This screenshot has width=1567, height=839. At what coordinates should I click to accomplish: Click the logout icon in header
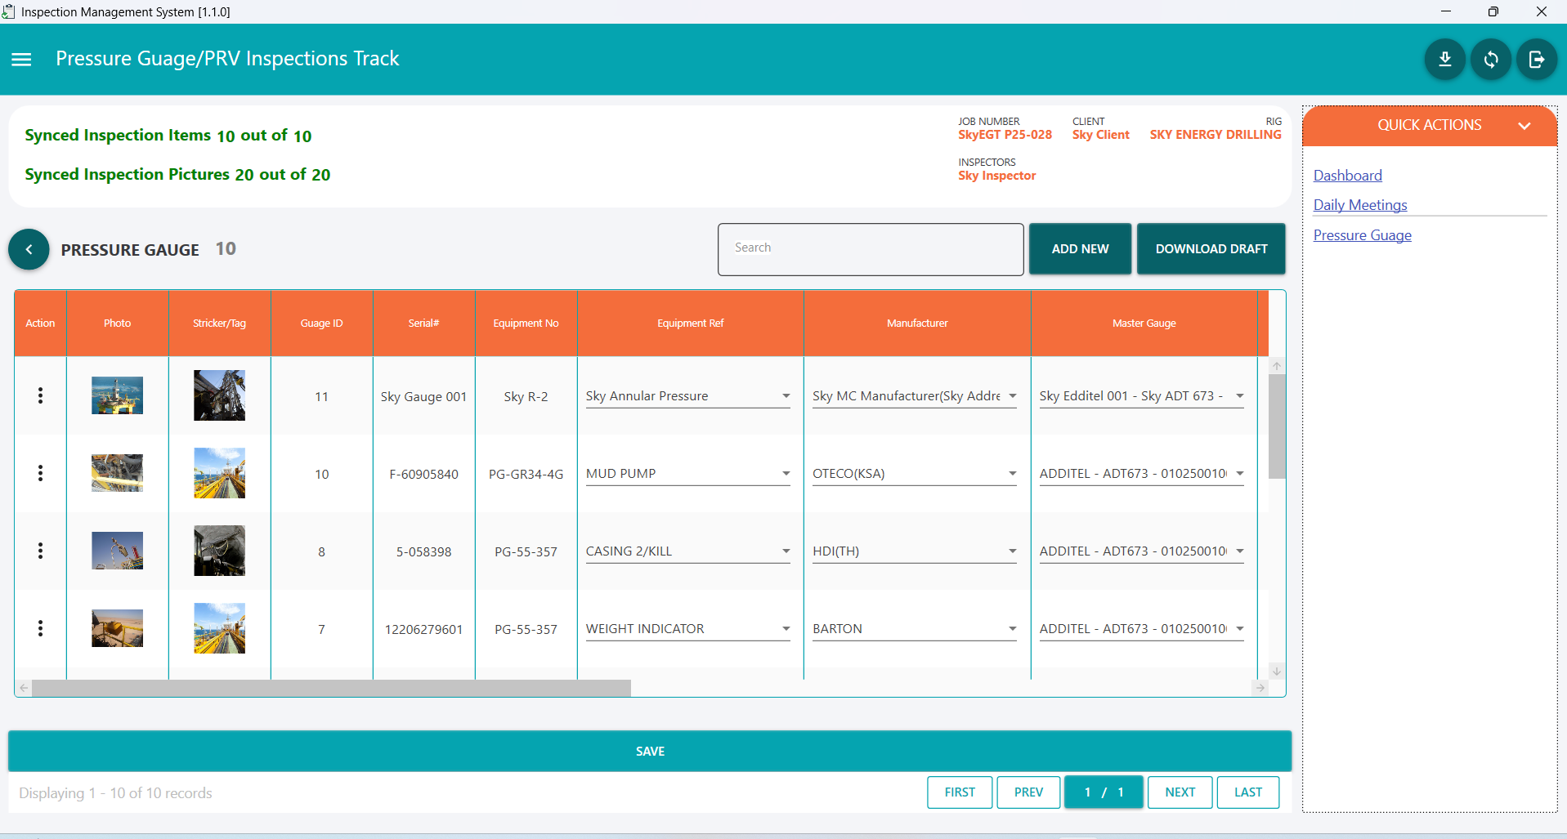pyautogui.click(x=1537, y=60)
